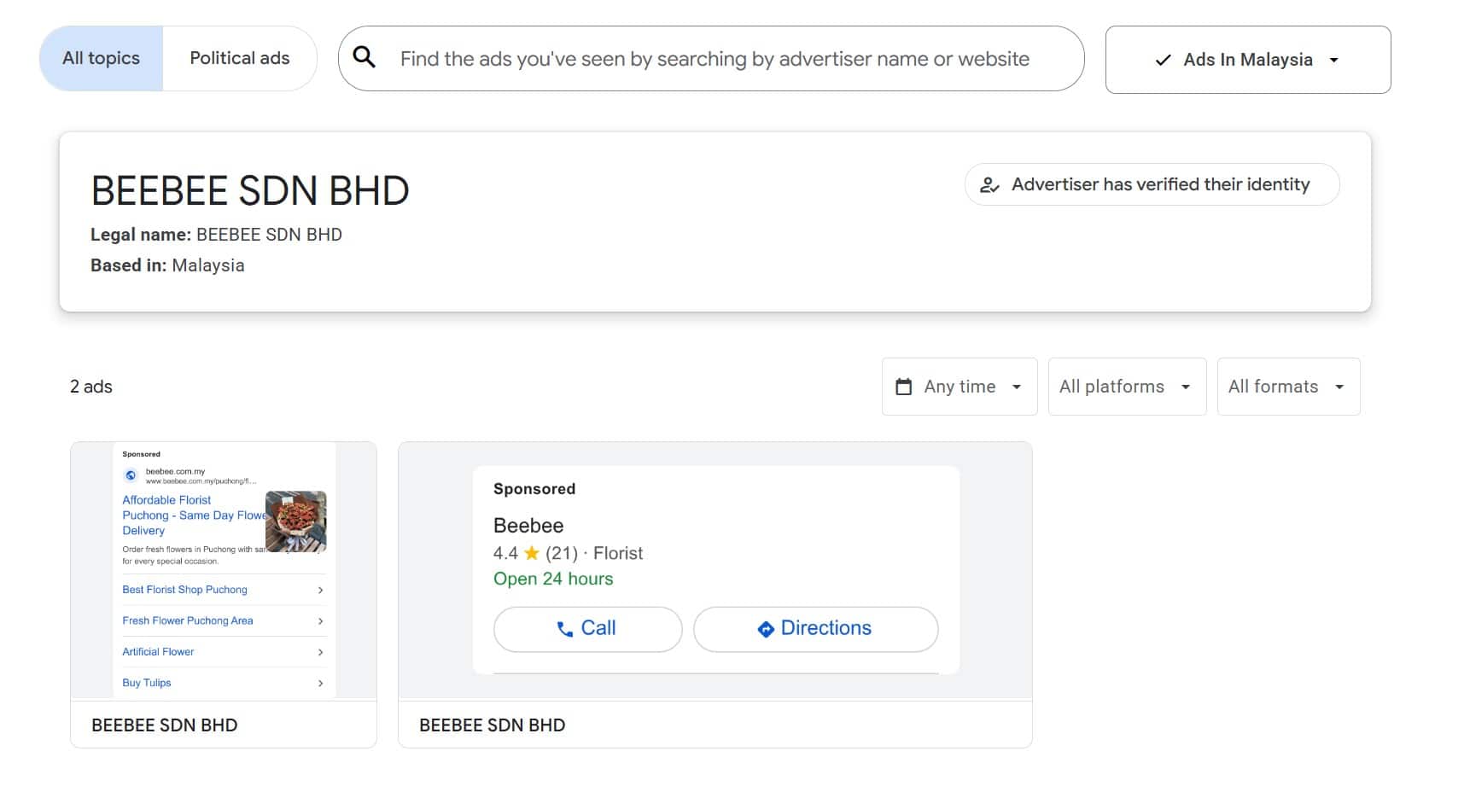Screen dimensions: 1470x786
Task: Click the Directions button
Action: pos(814,629)
